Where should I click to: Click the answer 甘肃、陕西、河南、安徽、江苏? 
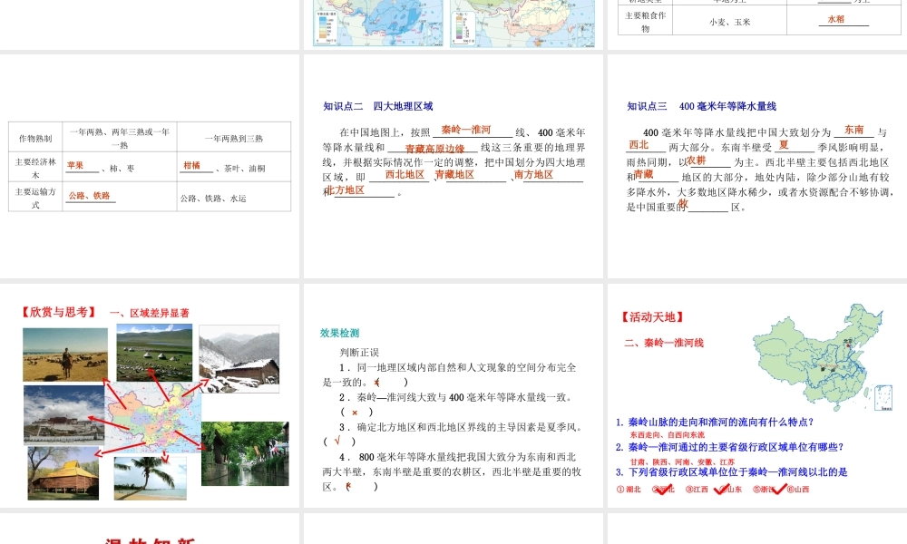pos(682,461)
